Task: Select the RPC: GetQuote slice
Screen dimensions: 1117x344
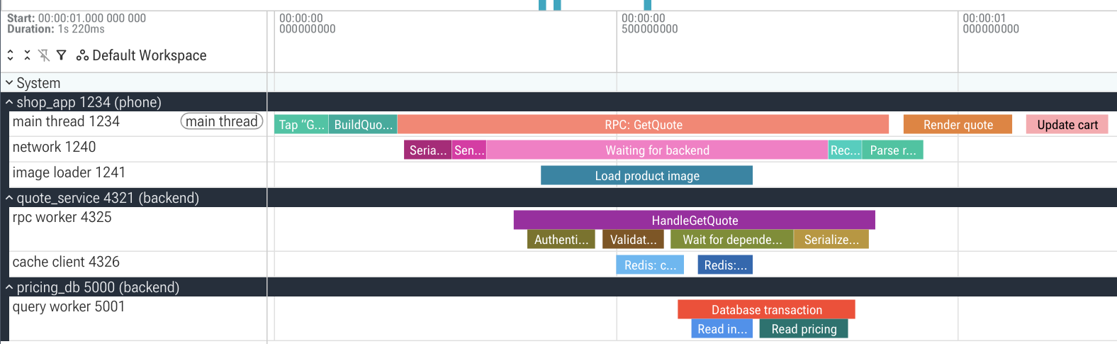Action: pos(643,124)
